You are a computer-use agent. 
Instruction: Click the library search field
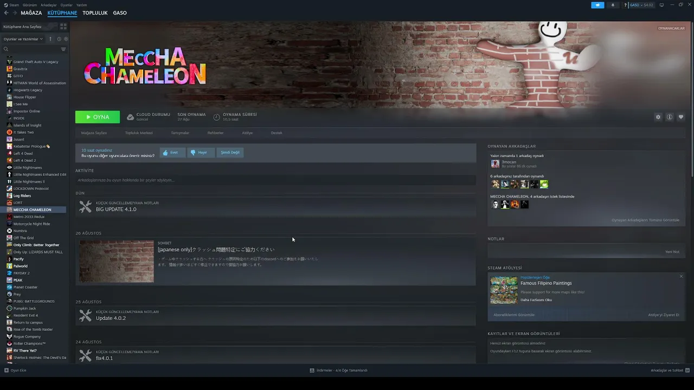[x=31, y=49]
